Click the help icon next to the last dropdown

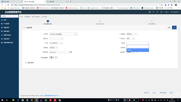(137, 52)
